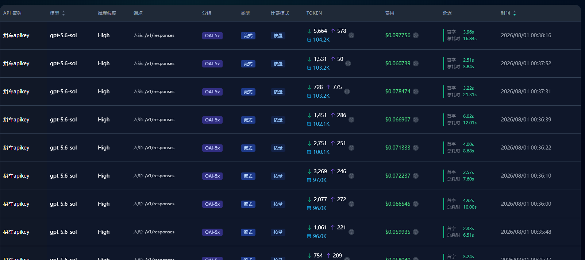The image size is (585, 260).
Task: Open token info icon beside 5,664 / 578
Action: [x=351, y=35]
